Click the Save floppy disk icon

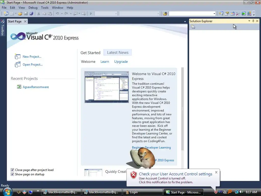point(26,14)
